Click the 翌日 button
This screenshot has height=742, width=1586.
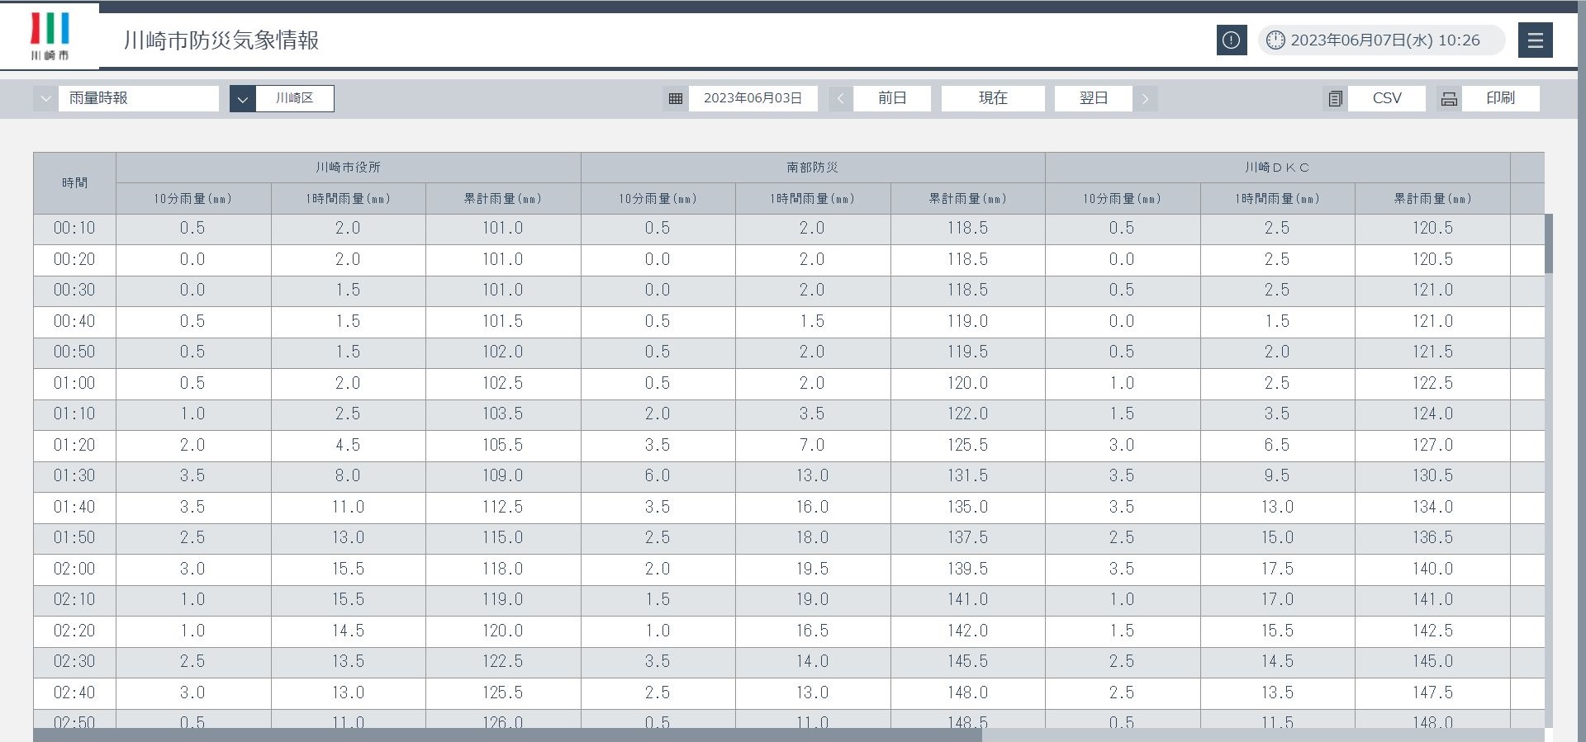[x=1094, y=98]
